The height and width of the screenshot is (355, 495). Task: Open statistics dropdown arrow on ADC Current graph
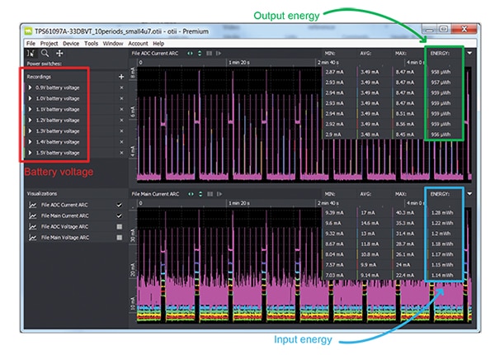(x=469, y=53)
